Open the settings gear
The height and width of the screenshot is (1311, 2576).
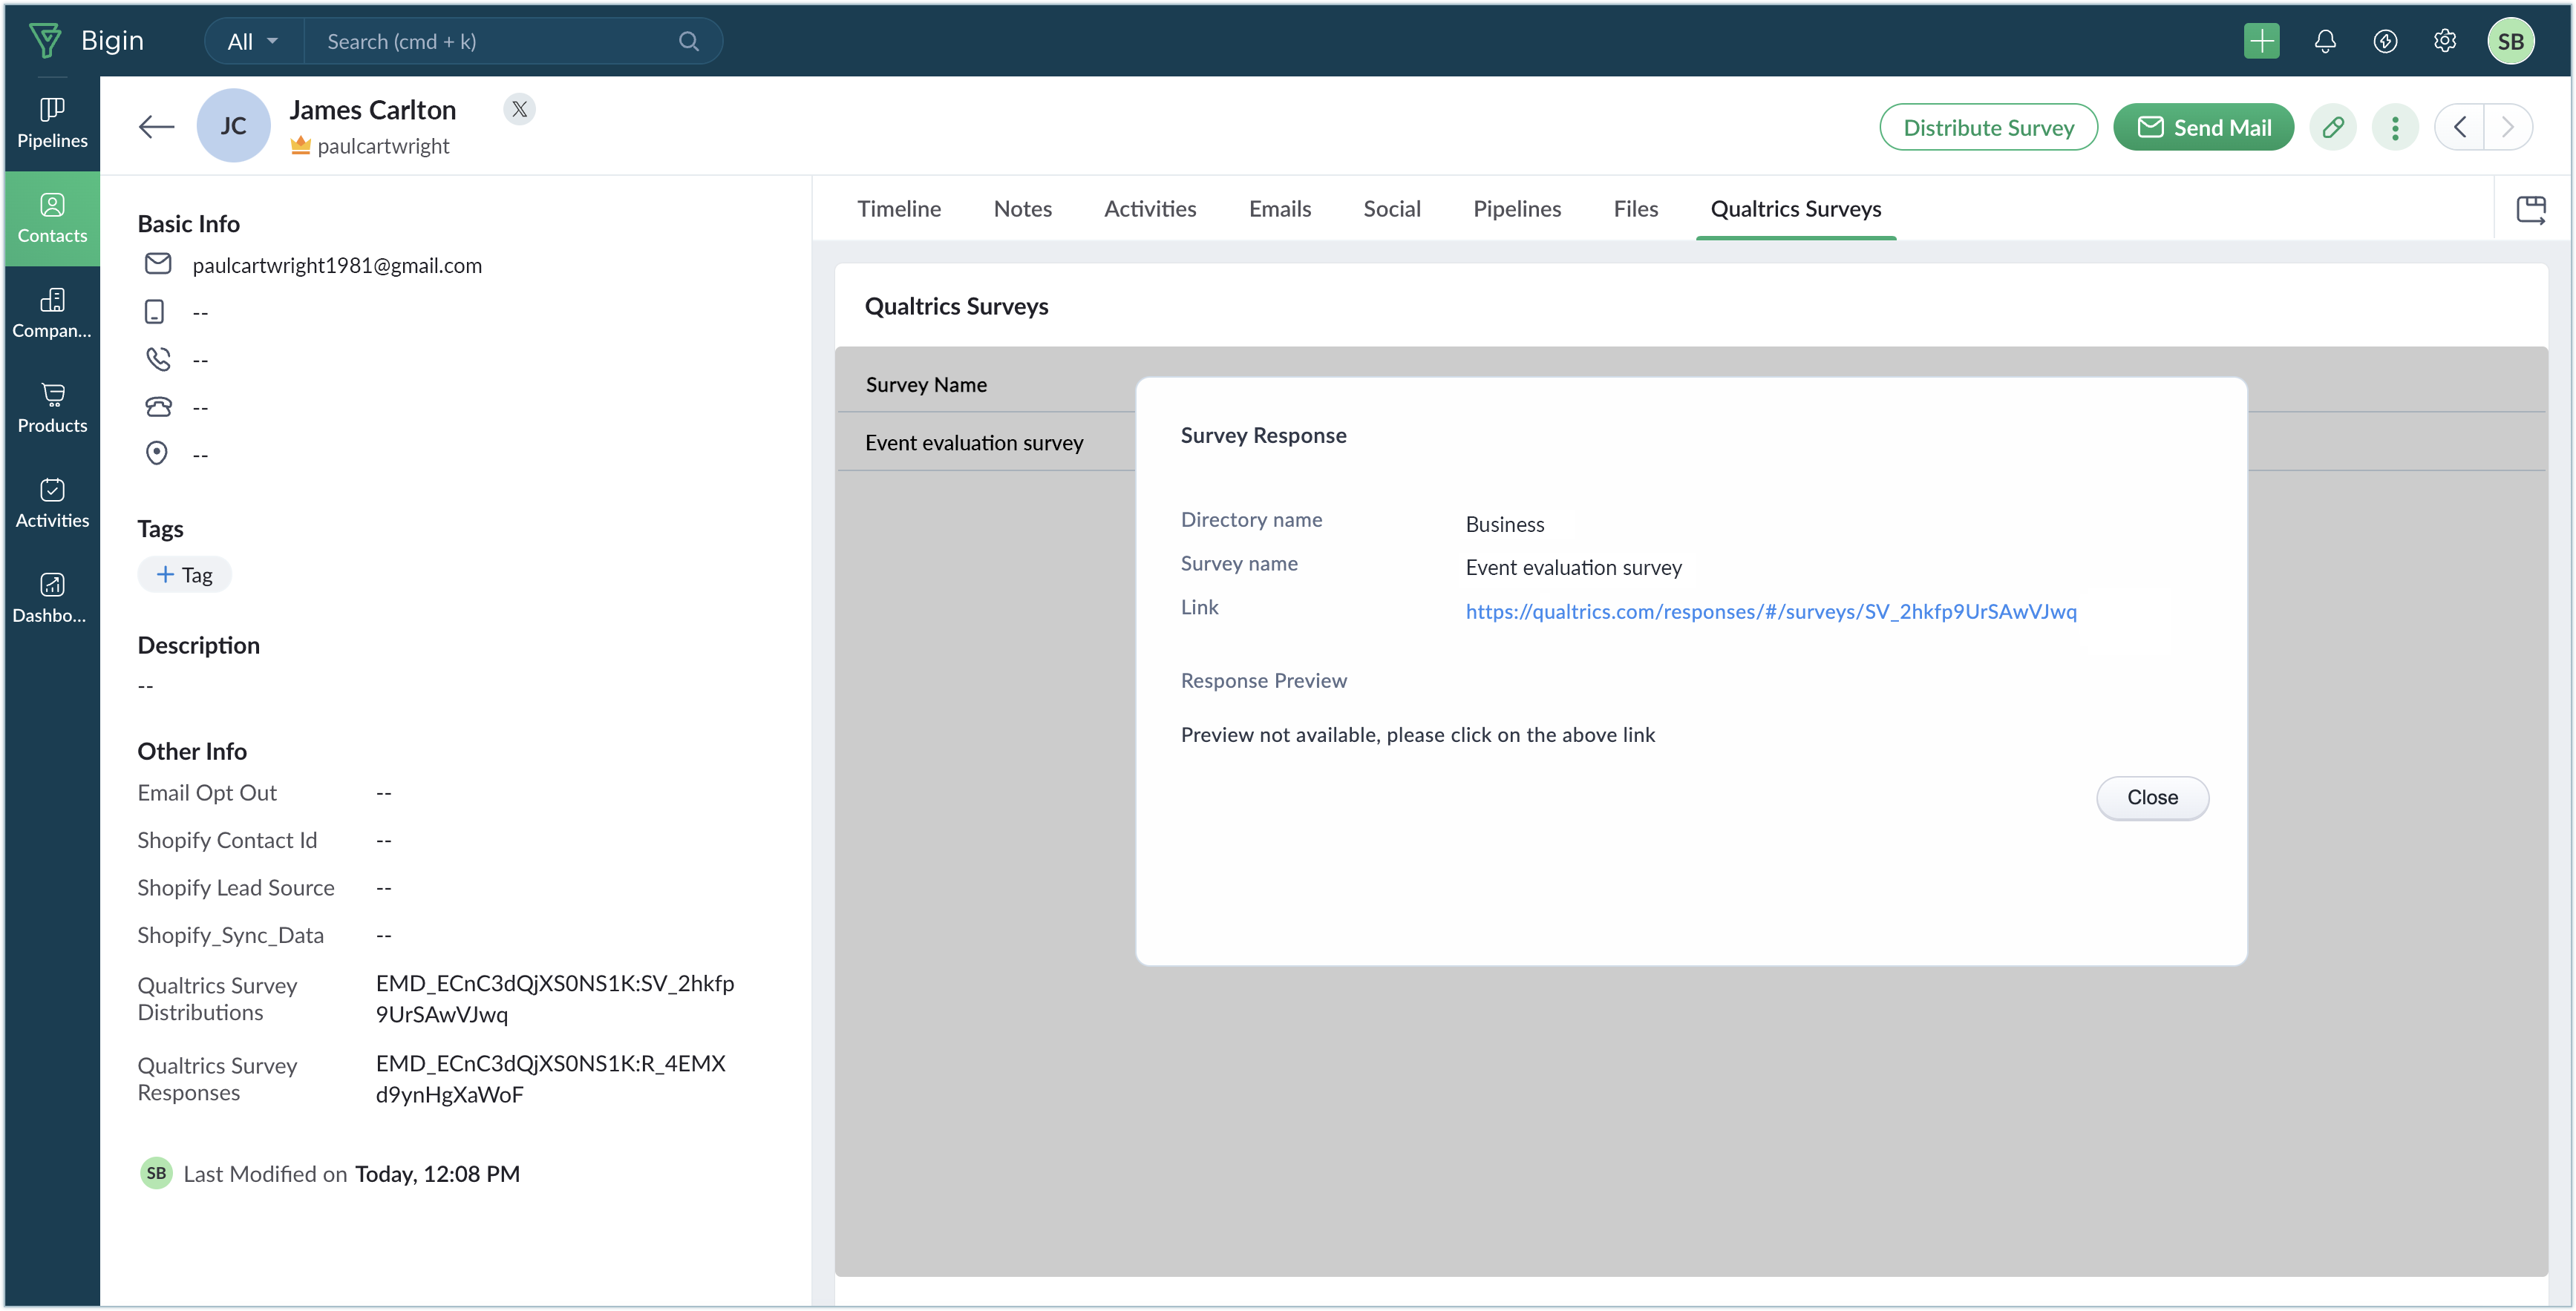(x=2444, y=41)
